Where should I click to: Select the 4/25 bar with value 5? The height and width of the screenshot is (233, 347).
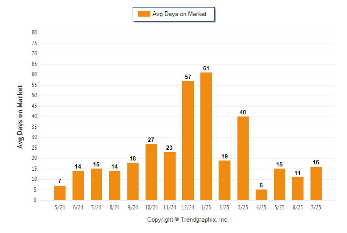(261, 195)
